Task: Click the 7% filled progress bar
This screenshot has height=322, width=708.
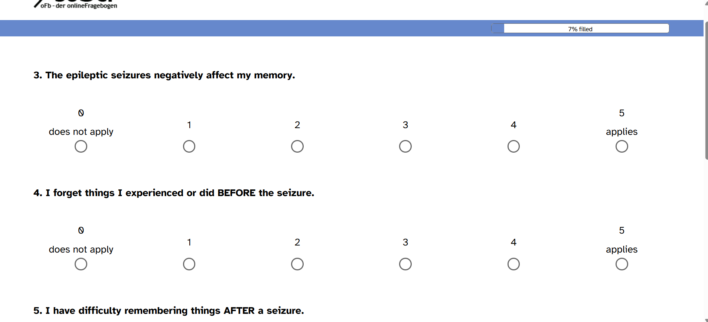Action: 580,29
